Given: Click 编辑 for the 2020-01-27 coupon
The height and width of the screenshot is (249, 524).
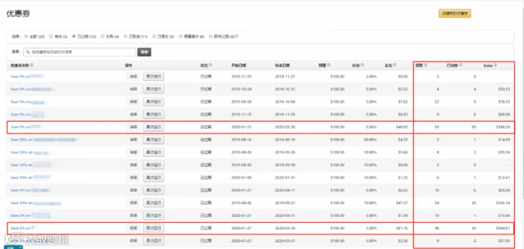Looking at the screenshot, I should point(133,228).
